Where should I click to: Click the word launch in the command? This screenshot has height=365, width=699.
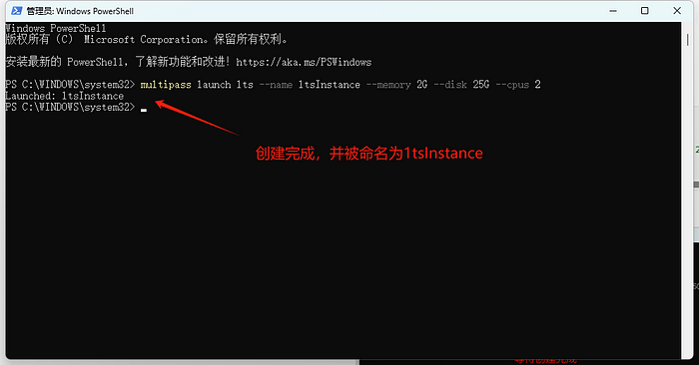pyautogui.click(x=214, y=85)
